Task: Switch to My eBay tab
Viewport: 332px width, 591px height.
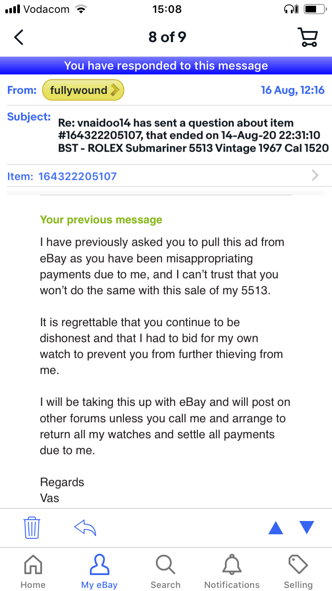Action: (x=99, y=572)
